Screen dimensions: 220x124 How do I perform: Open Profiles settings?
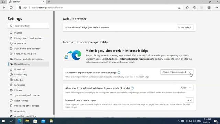(29, 33)
